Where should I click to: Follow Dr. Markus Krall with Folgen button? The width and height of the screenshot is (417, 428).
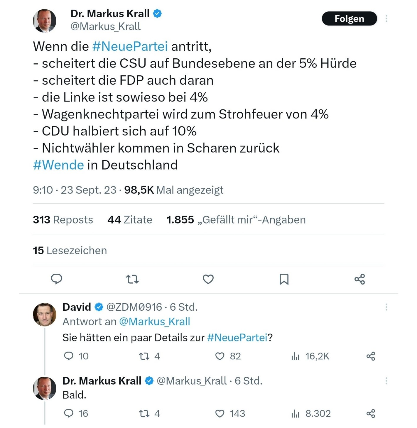(x=349, y=19)
